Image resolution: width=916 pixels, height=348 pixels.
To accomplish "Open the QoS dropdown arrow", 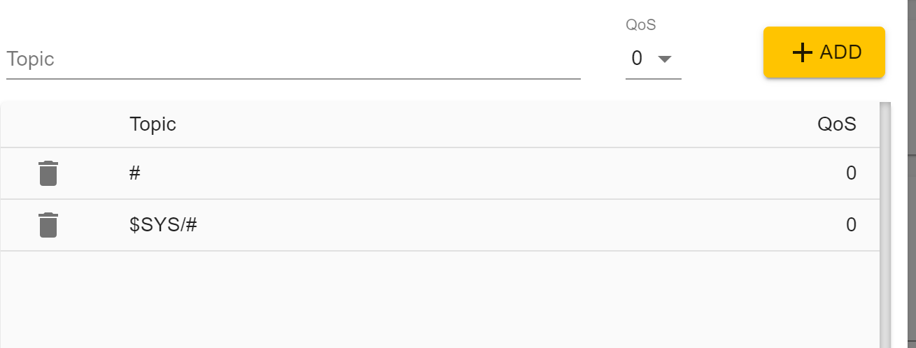I will tap(664, 59).
